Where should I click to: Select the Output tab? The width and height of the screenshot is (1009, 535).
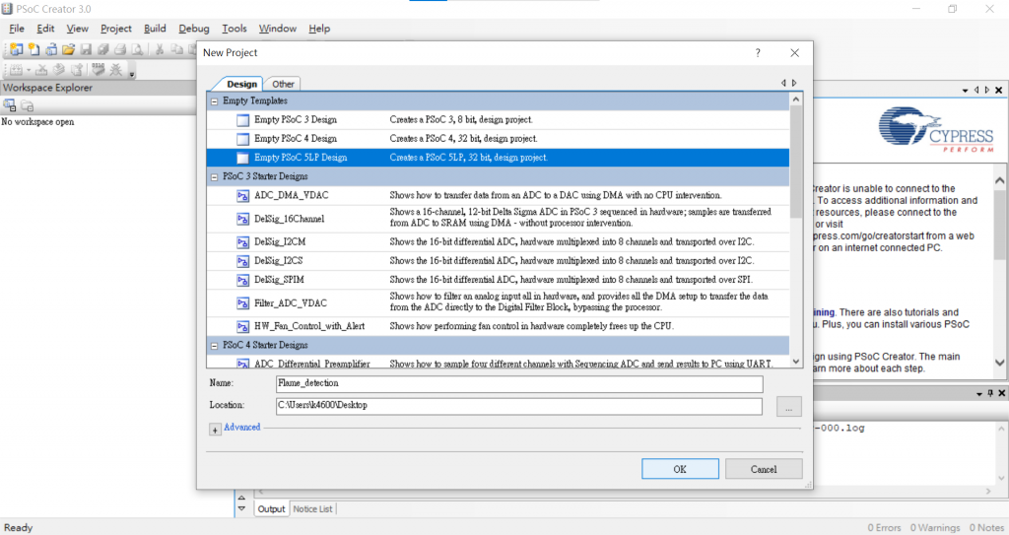[x=271, y=509]
